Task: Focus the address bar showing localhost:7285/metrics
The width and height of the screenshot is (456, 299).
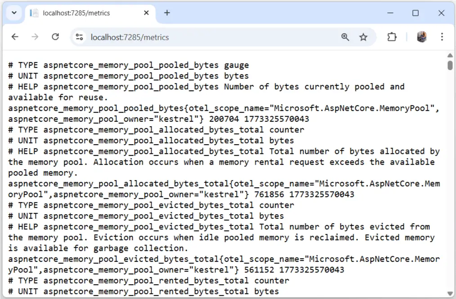Action: 202,37
